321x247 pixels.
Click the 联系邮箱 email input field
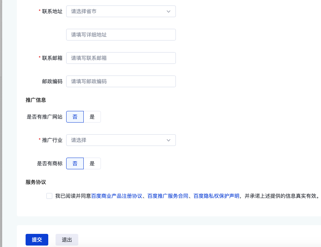pos(121,58)
